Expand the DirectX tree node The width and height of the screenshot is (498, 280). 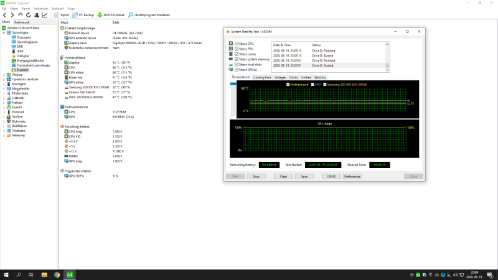(x=4, y=107)
